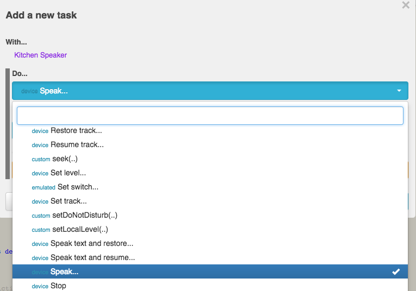Select Speak text and resume... option
The height and width of the screenshot is (291, 416).
pyautogui.click(x=210, y=257)
